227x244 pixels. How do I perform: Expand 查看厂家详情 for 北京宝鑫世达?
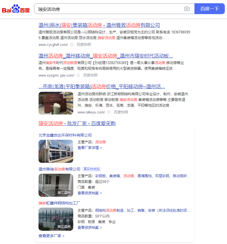pyautogui.click(x=89, y=148)
